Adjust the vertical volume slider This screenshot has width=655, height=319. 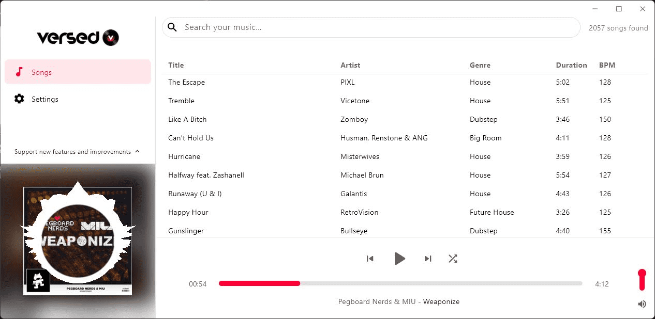click(x=642, y=279)
